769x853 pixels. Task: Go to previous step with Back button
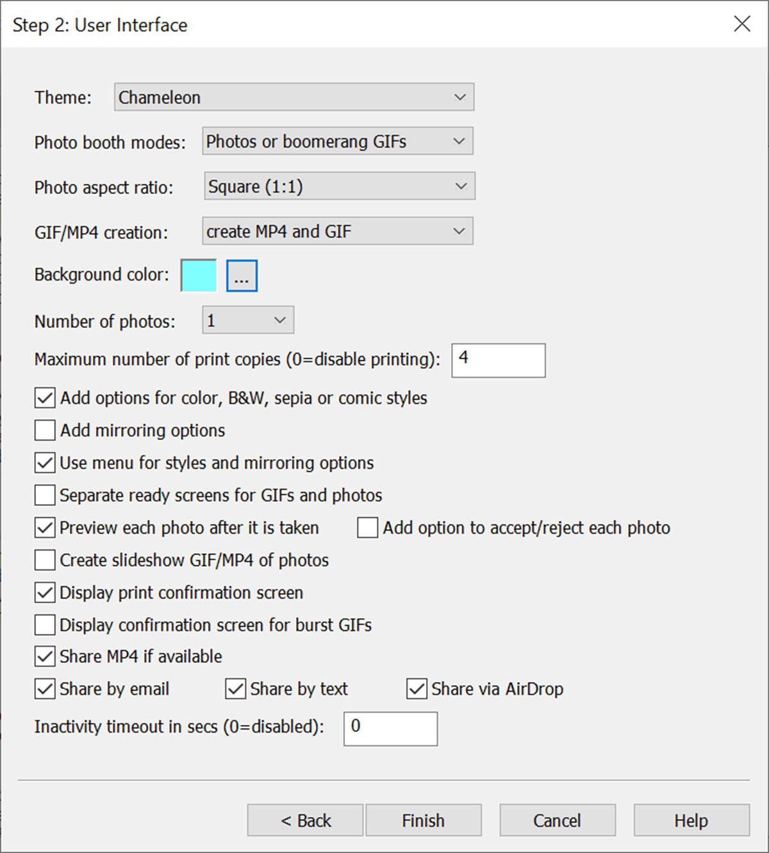click(306, 820)
